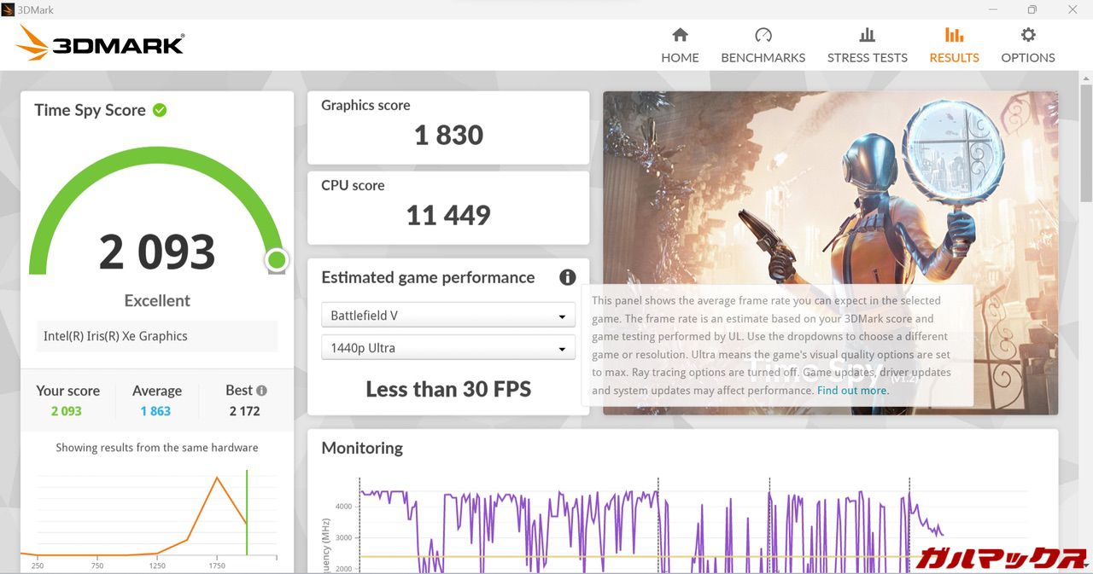Open the Battlefield V game dropdown

tap(448, 316)
